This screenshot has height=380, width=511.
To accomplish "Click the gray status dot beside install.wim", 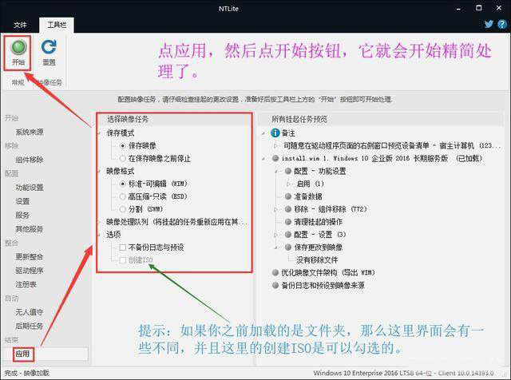I will pyautogui.click(x=275, y=158).
